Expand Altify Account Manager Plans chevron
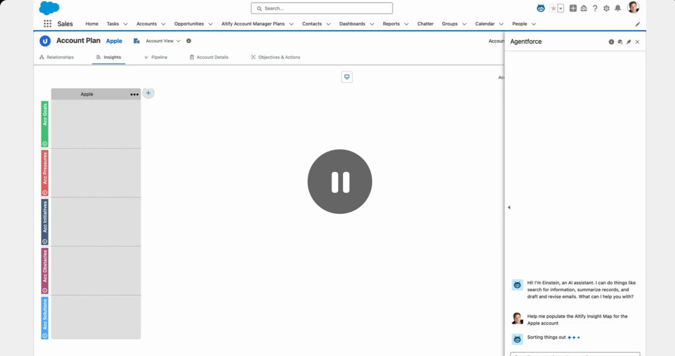Screen dimensions: 675x356 click(291, 24)
